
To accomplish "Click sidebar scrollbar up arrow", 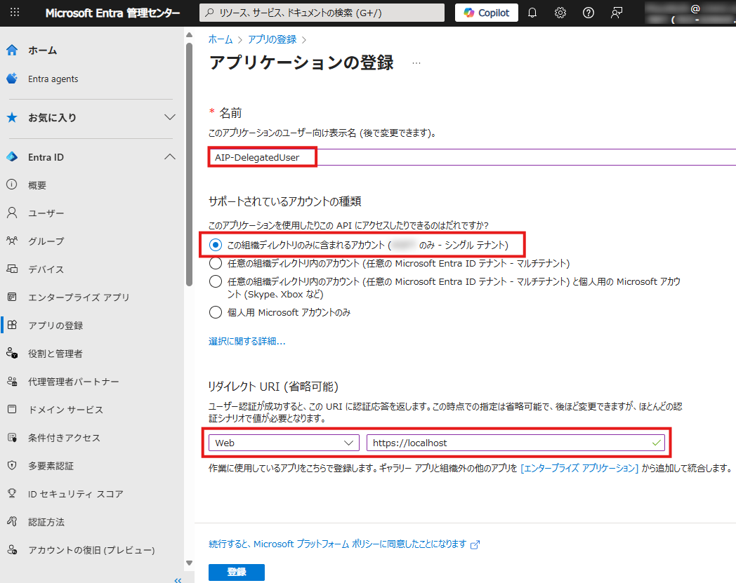I will (x=189, y=34).
